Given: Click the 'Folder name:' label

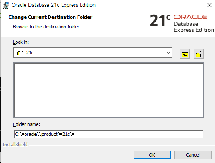Looking at the screenshot, I should tap(27, 124).
